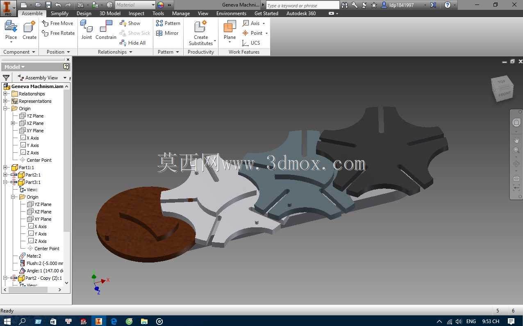Select the work Plane tool
This screenshot has height=326, width=523.
pyautogui.click(x=230, y=32)
